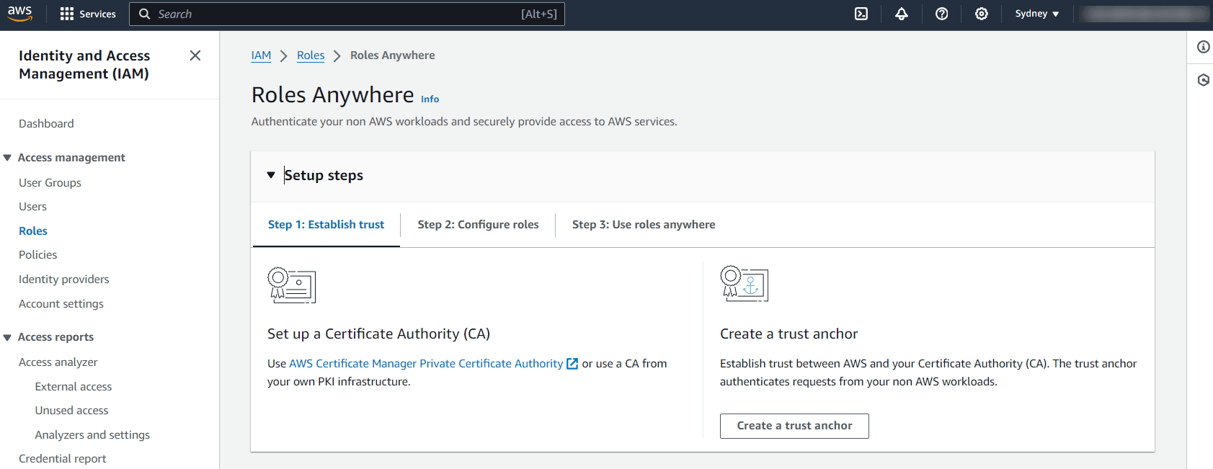This screenshot has width=1213, height=469.
Task: Open the hexagon panel icon at the right edge
Action: click(x=1203, y=80)
